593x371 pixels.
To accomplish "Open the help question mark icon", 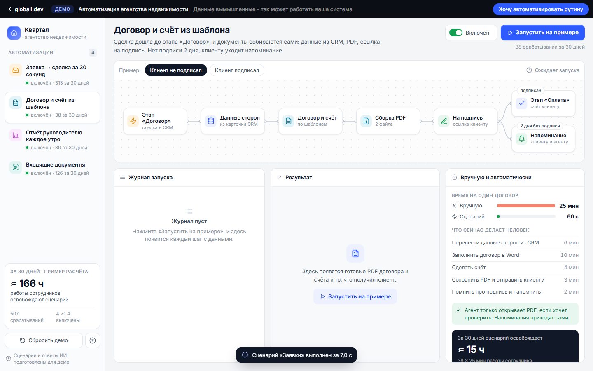I will tap(93, 340).
